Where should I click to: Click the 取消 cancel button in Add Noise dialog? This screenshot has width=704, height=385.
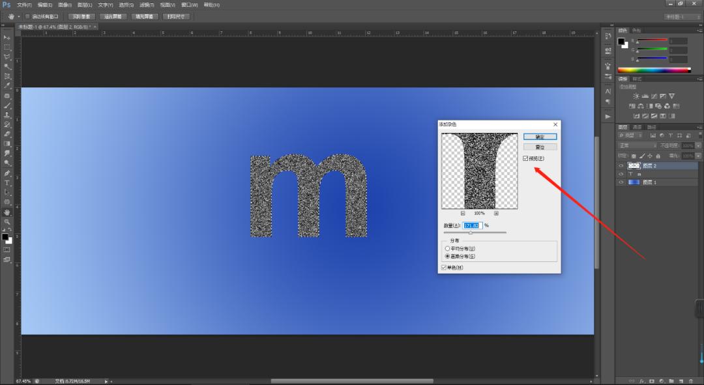[540, 147]
